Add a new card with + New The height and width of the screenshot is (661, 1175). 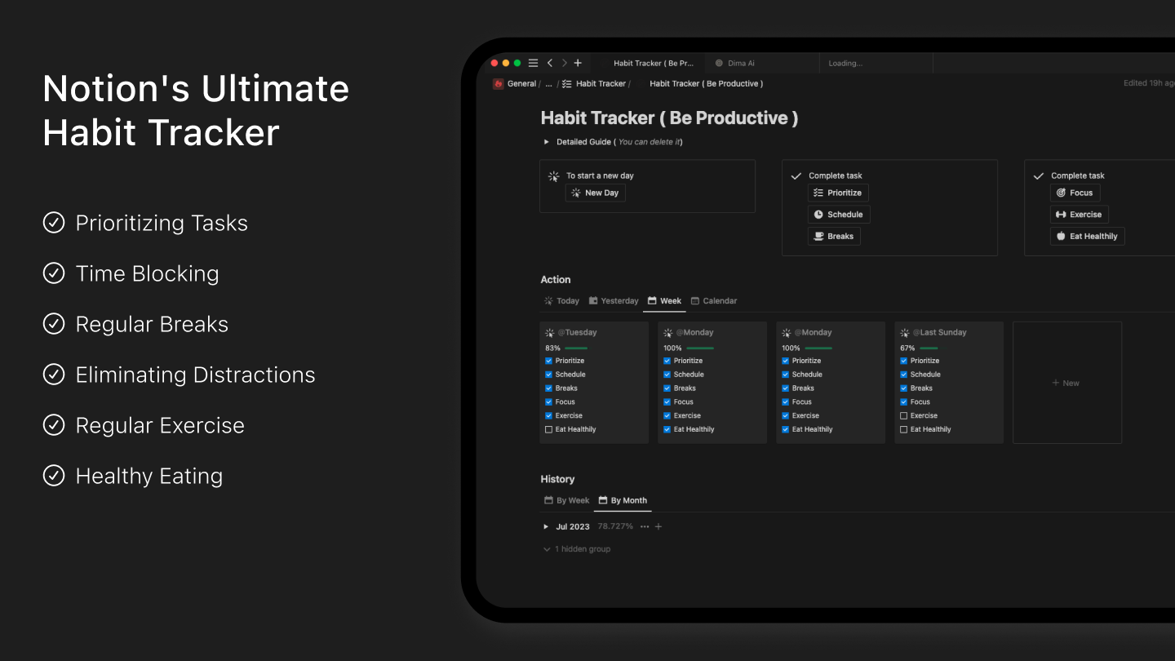coord(1066,383)
